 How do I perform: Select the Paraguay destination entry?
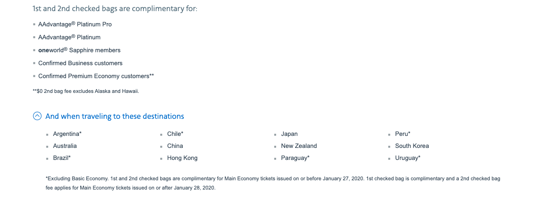(295, 158)
